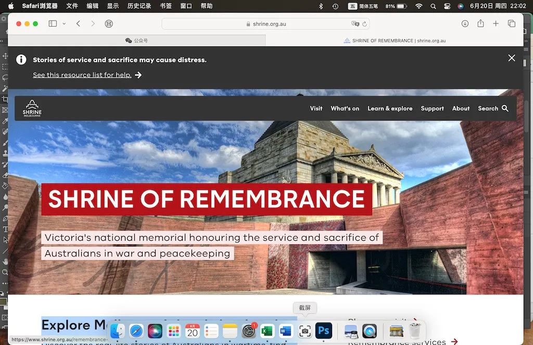Focus the shrine.org.au address bar

tap(265, 24)
